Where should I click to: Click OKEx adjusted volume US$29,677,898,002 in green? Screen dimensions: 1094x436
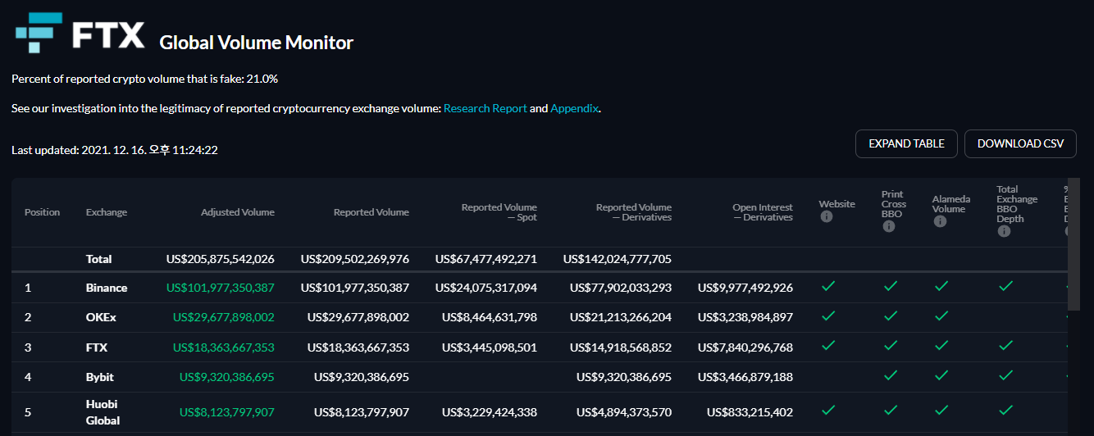pyautogui.click(x=224, y=317)
